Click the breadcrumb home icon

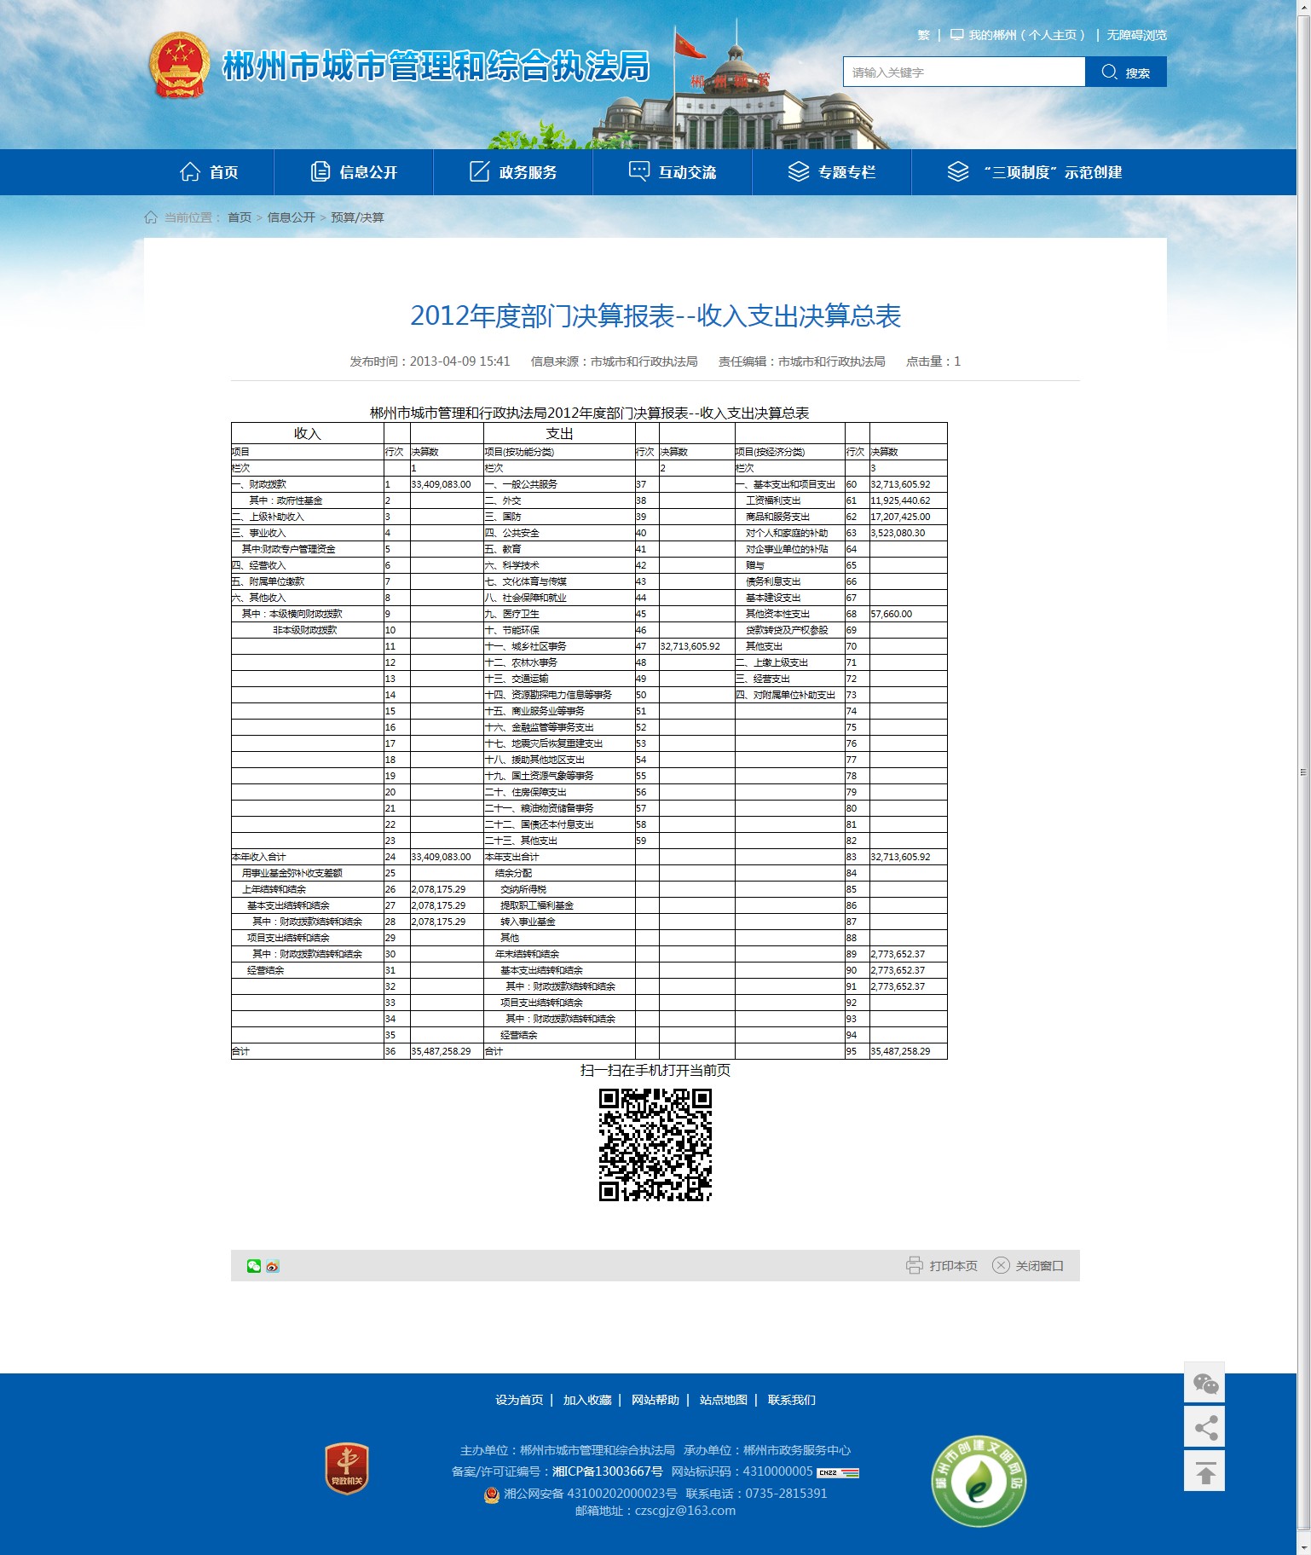[x=151, y=217]
